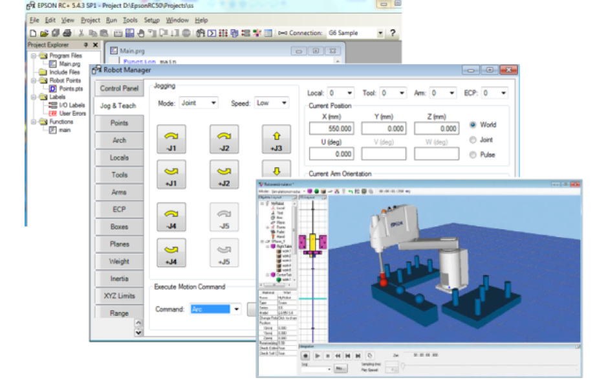Click the Cut scissors icon in toolbar

point(81,34)
